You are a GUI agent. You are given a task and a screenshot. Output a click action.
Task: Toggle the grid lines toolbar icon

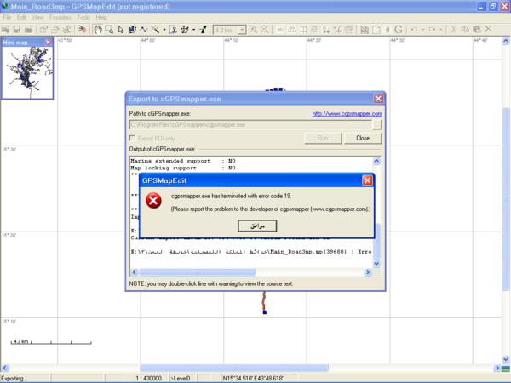pyautogui.click(x=303, y=30)
